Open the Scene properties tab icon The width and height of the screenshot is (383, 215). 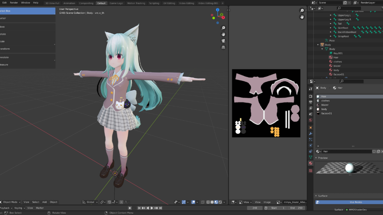311,114
